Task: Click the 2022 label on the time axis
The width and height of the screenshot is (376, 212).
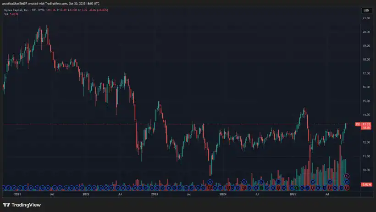Action: point(86,194)
